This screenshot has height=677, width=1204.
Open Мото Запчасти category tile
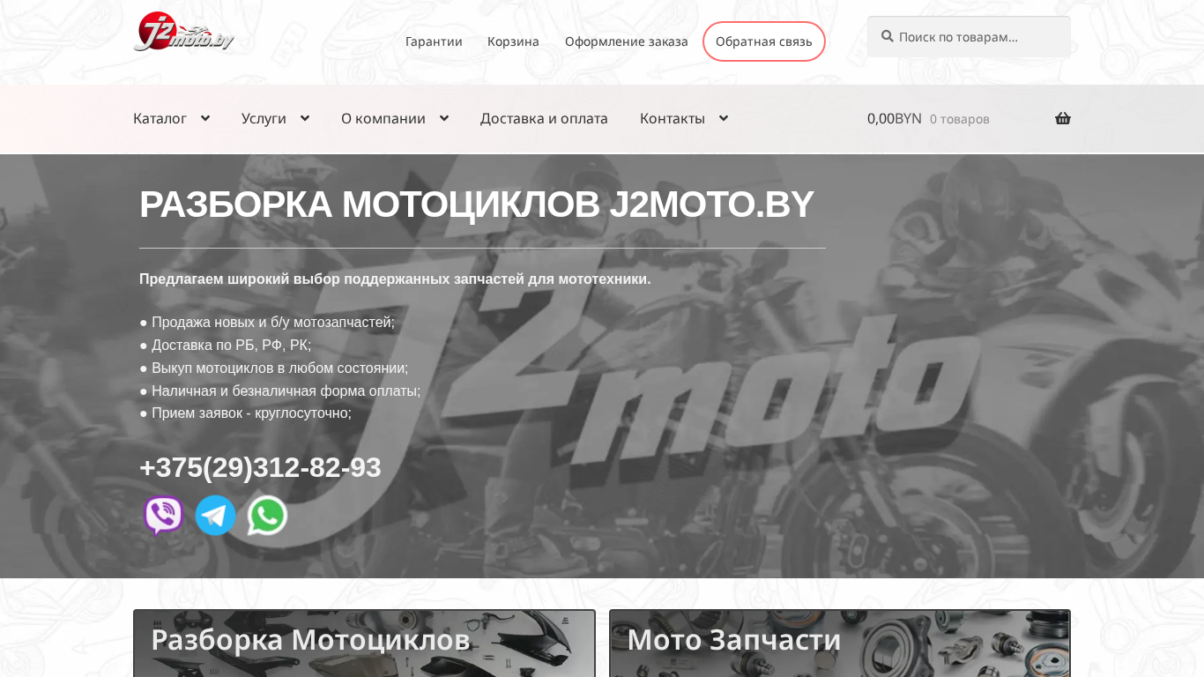840,643
